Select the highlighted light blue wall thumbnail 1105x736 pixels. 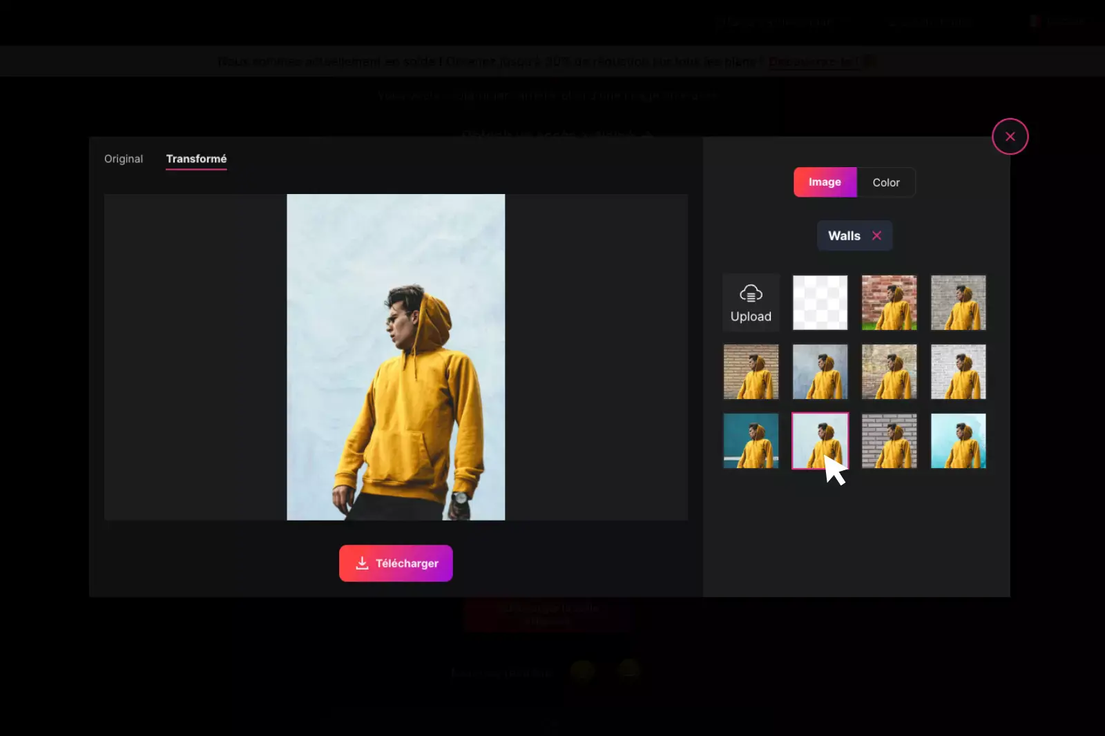[820, 440]
